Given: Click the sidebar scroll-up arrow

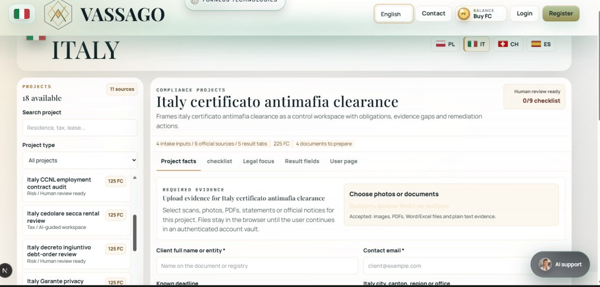Looking at the screenshot, I should pos(135,178).
